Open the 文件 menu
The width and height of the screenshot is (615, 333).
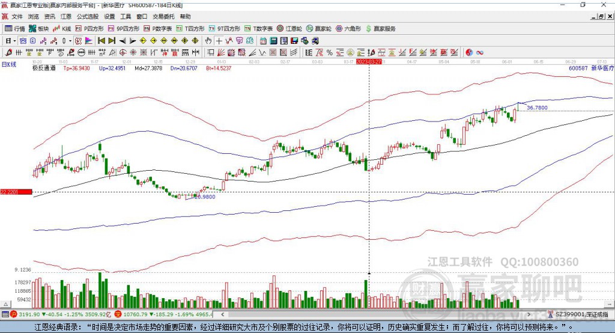tap(17, 16)
